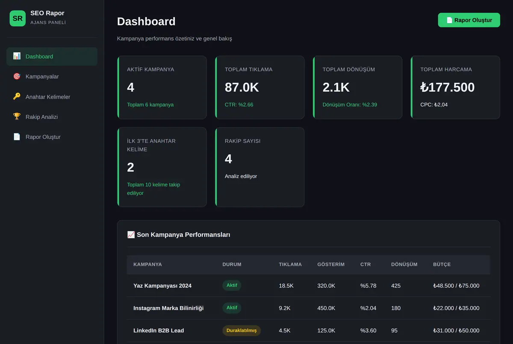Click the %5.78 CTR value
The width and height of the screenshot is (513, 344).
369,286
